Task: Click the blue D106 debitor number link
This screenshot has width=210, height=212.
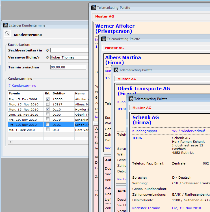Action: pyautogui.click(x=137, y=138)
